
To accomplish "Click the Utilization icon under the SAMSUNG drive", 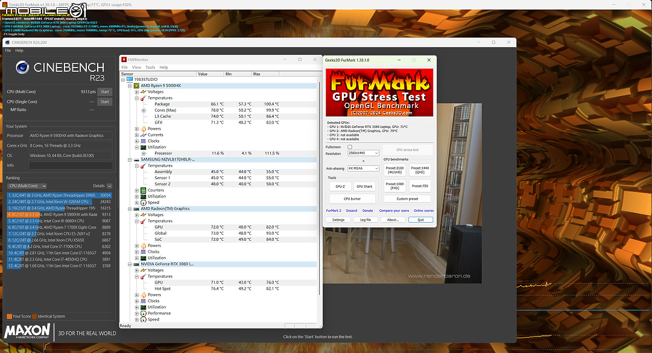I will tap(144, 197).
